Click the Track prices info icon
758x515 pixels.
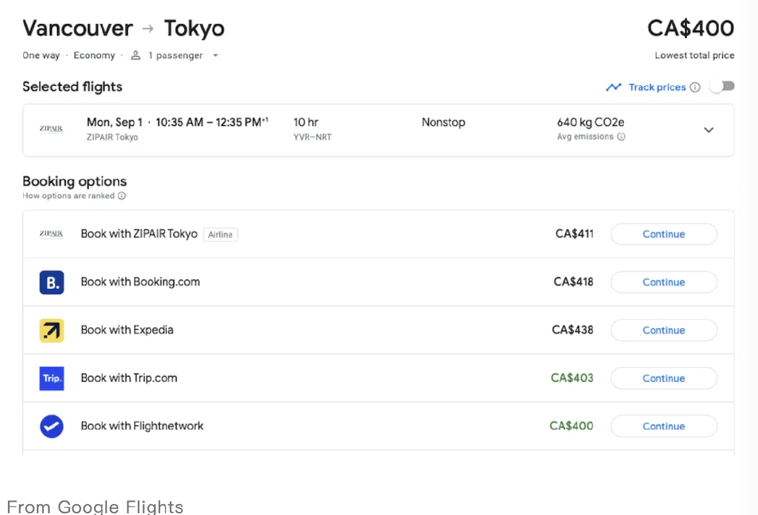pyautogui.click(x=695, y=87)
